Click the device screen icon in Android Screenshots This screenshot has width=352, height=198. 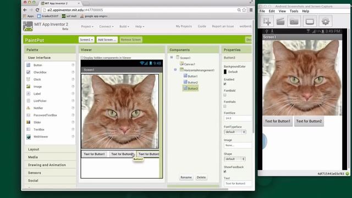(310, 21)
